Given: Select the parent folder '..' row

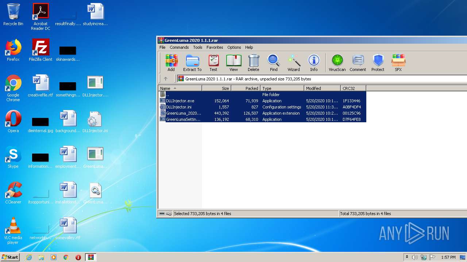Looking at the screenshot, I should tap(262, 95).
